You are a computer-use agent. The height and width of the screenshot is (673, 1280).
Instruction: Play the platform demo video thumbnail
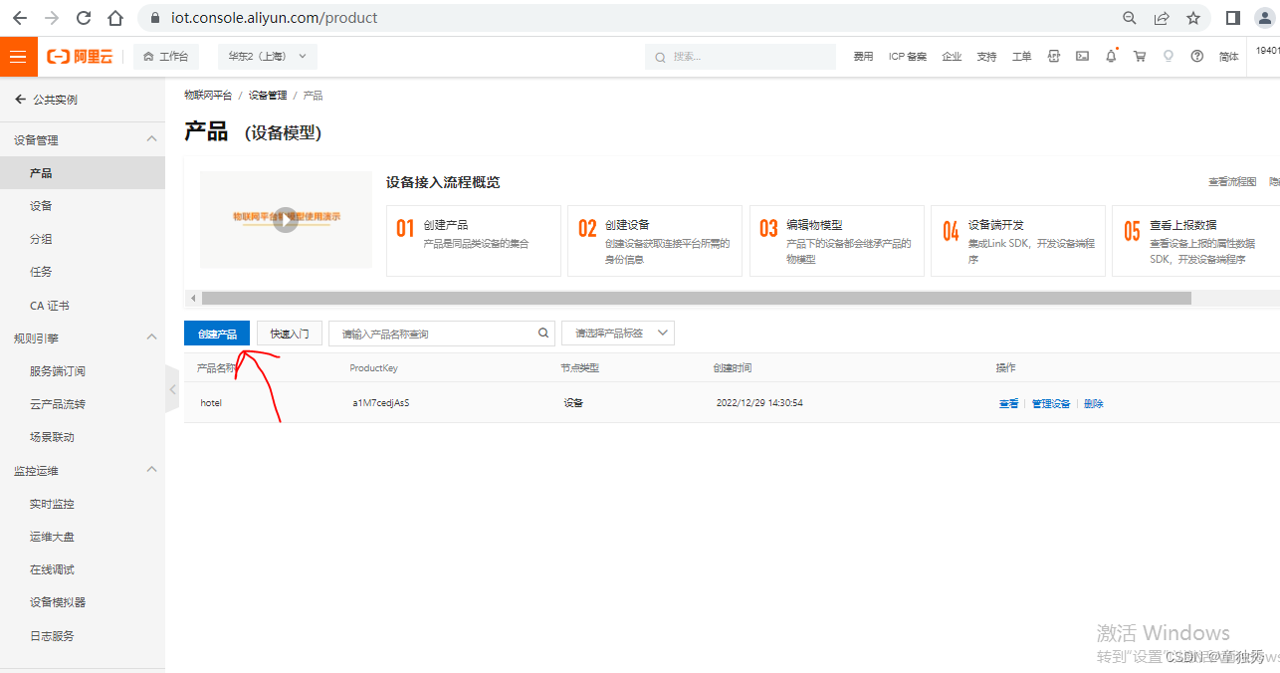pos(286,220)
